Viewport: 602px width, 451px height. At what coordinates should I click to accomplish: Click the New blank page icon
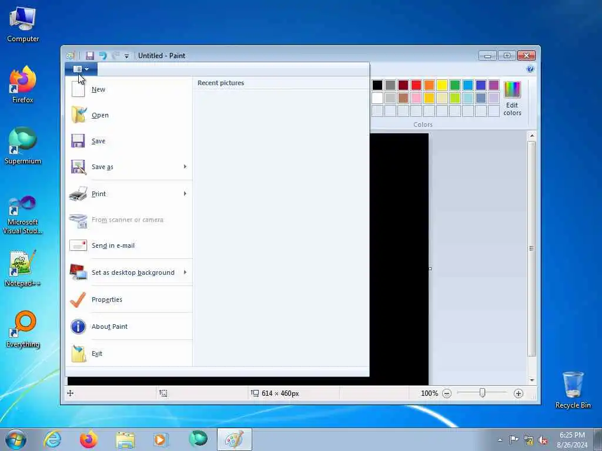point(78,89)
